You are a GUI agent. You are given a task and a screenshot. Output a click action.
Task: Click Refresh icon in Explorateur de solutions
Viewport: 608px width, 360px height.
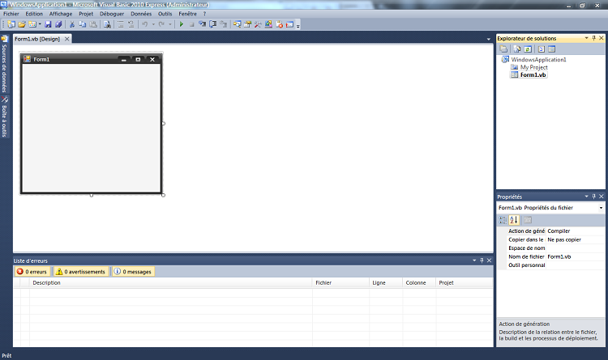(528, 49)
